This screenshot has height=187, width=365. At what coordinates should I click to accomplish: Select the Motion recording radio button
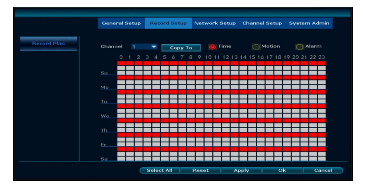tap(256, 47)
